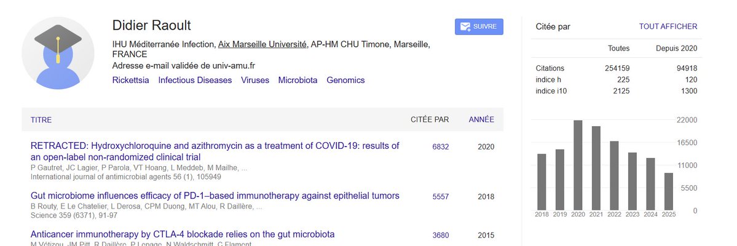Click the SUIVRE follow button
737x246 pixels.
point(479,26)
